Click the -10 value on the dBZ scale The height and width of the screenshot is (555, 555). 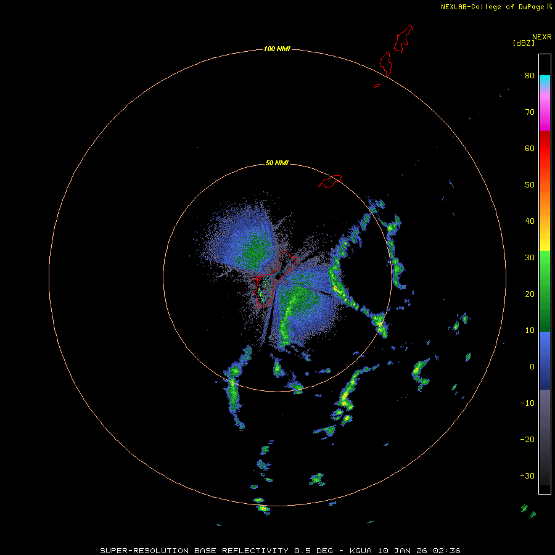tap(527, 403)
